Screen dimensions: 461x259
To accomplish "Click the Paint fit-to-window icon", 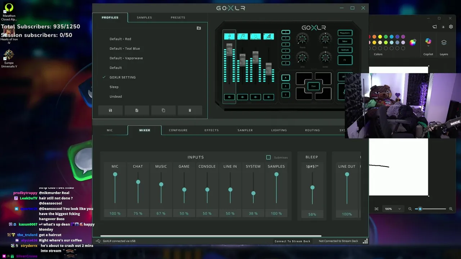I will pos(376,209).
